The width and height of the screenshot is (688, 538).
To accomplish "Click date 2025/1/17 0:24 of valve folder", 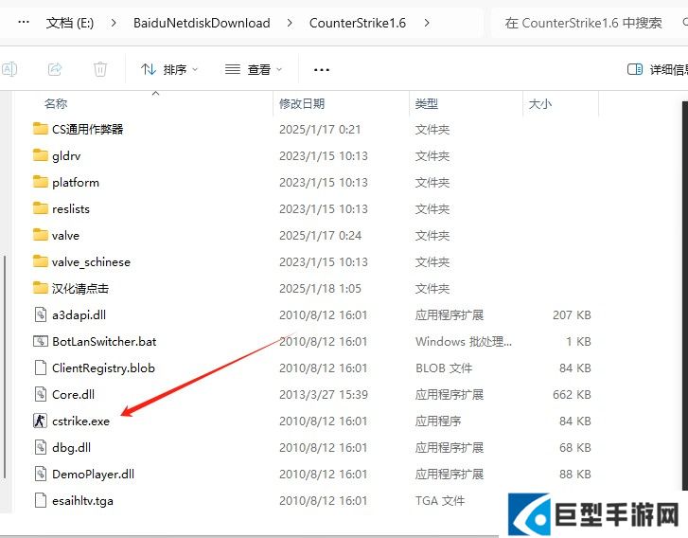I will tap(320, 236).
